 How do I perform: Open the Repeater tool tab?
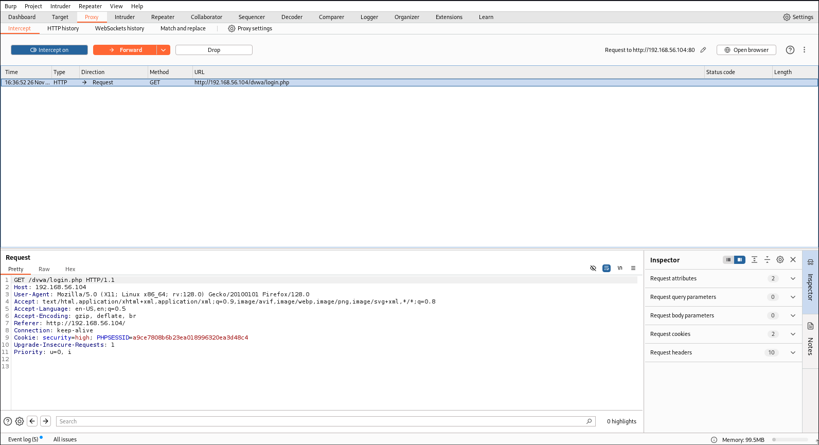pyautogui.click(x=163, y=17)
